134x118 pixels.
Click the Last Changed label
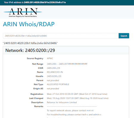[36, 98]
